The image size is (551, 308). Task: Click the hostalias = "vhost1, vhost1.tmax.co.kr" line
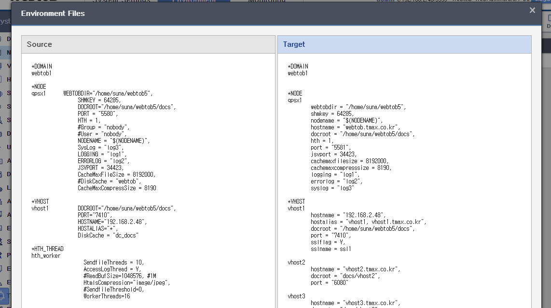[x=369, y=222]
